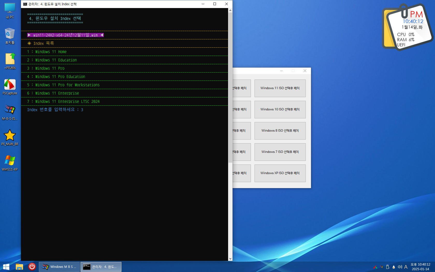
Task: Click the 1 : Windows 11 Home line
Action: pos(47,52)
